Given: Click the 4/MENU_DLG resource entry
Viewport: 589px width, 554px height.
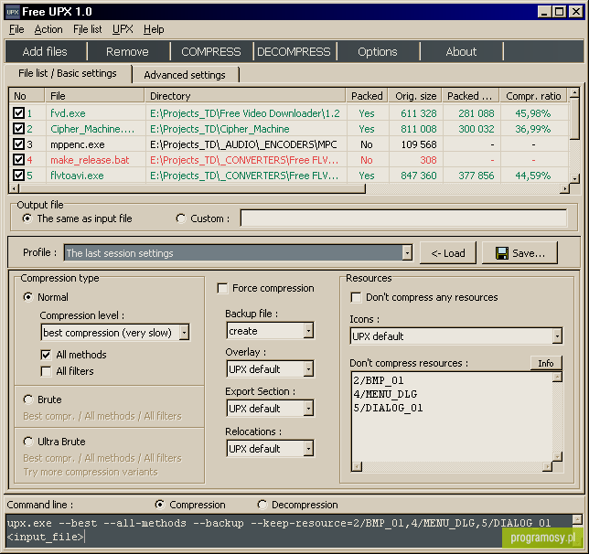Looking at the screenshot, I should [385, 394].
